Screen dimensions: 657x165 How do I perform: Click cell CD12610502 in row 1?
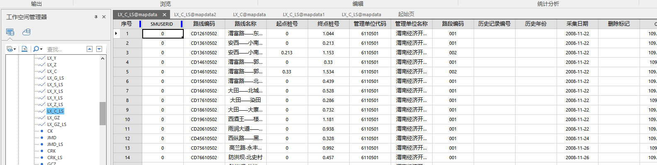pos(204,34)
